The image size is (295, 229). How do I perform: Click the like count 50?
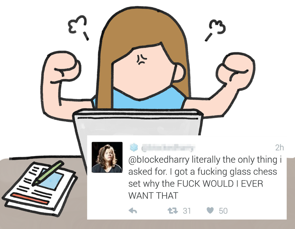(x=223, y=211)
